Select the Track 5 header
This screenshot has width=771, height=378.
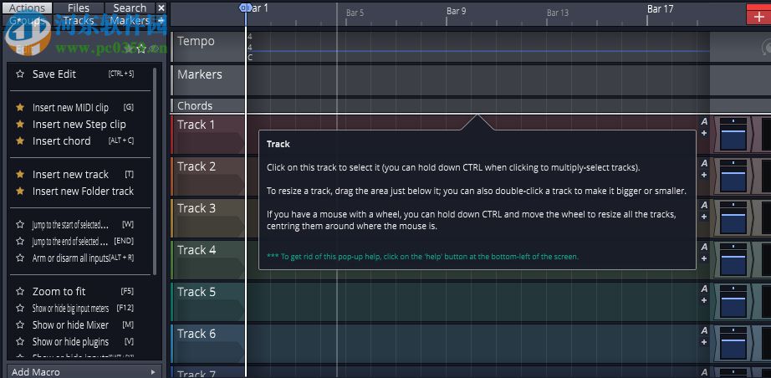[x=207, y=302]
